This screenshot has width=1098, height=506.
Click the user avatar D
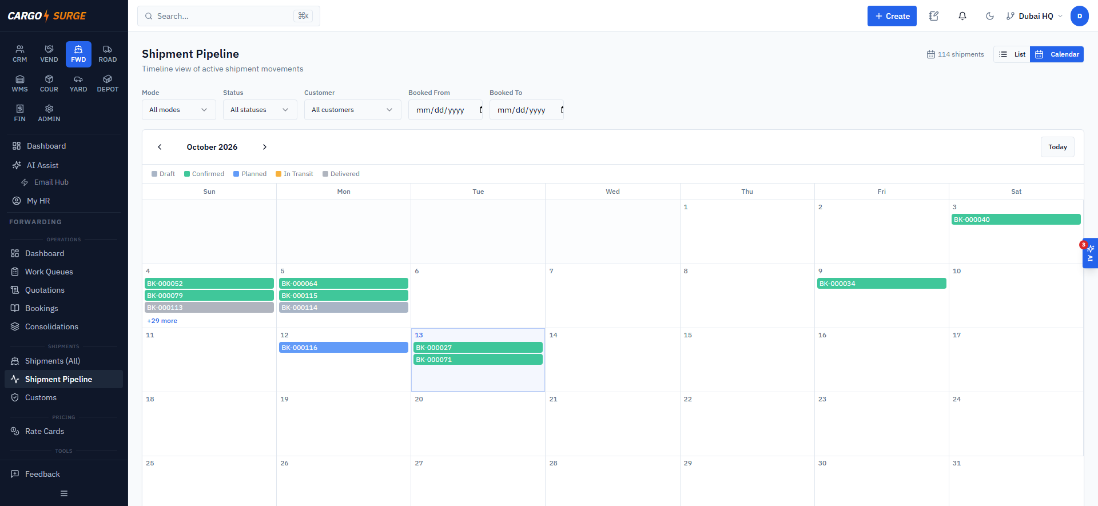pos(1080,16)
